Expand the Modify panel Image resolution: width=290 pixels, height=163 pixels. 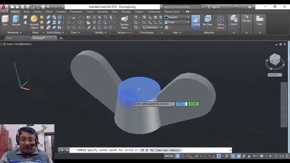(101, 33)
